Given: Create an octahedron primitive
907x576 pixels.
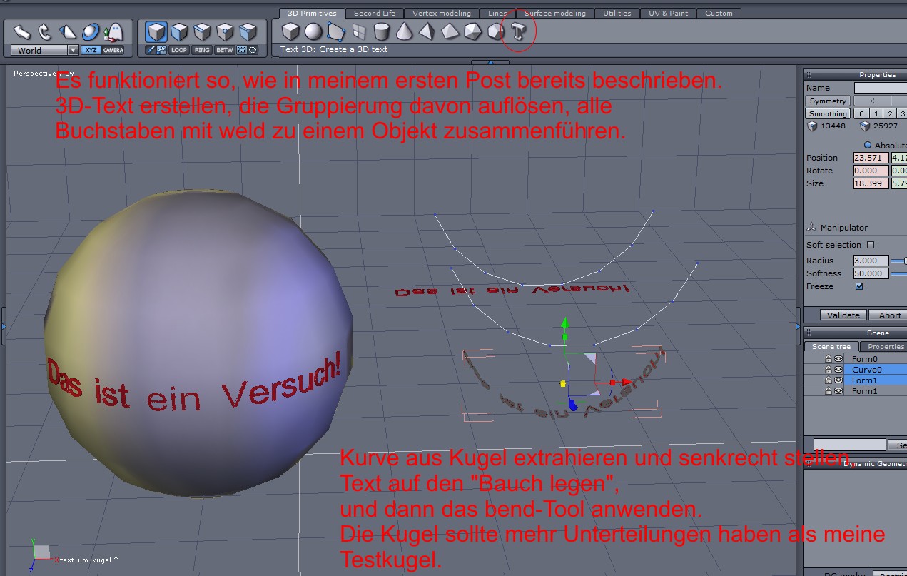Looking at the screenshot, I should pos(450,31).
